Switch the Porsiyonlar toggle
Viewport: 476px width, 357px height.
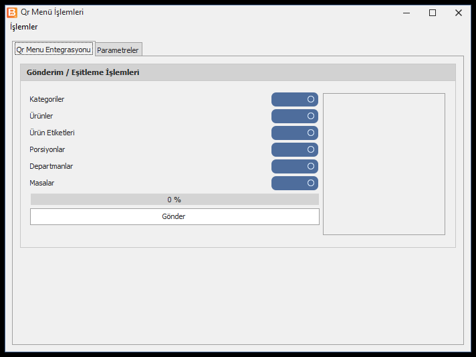tap(294, 149)
